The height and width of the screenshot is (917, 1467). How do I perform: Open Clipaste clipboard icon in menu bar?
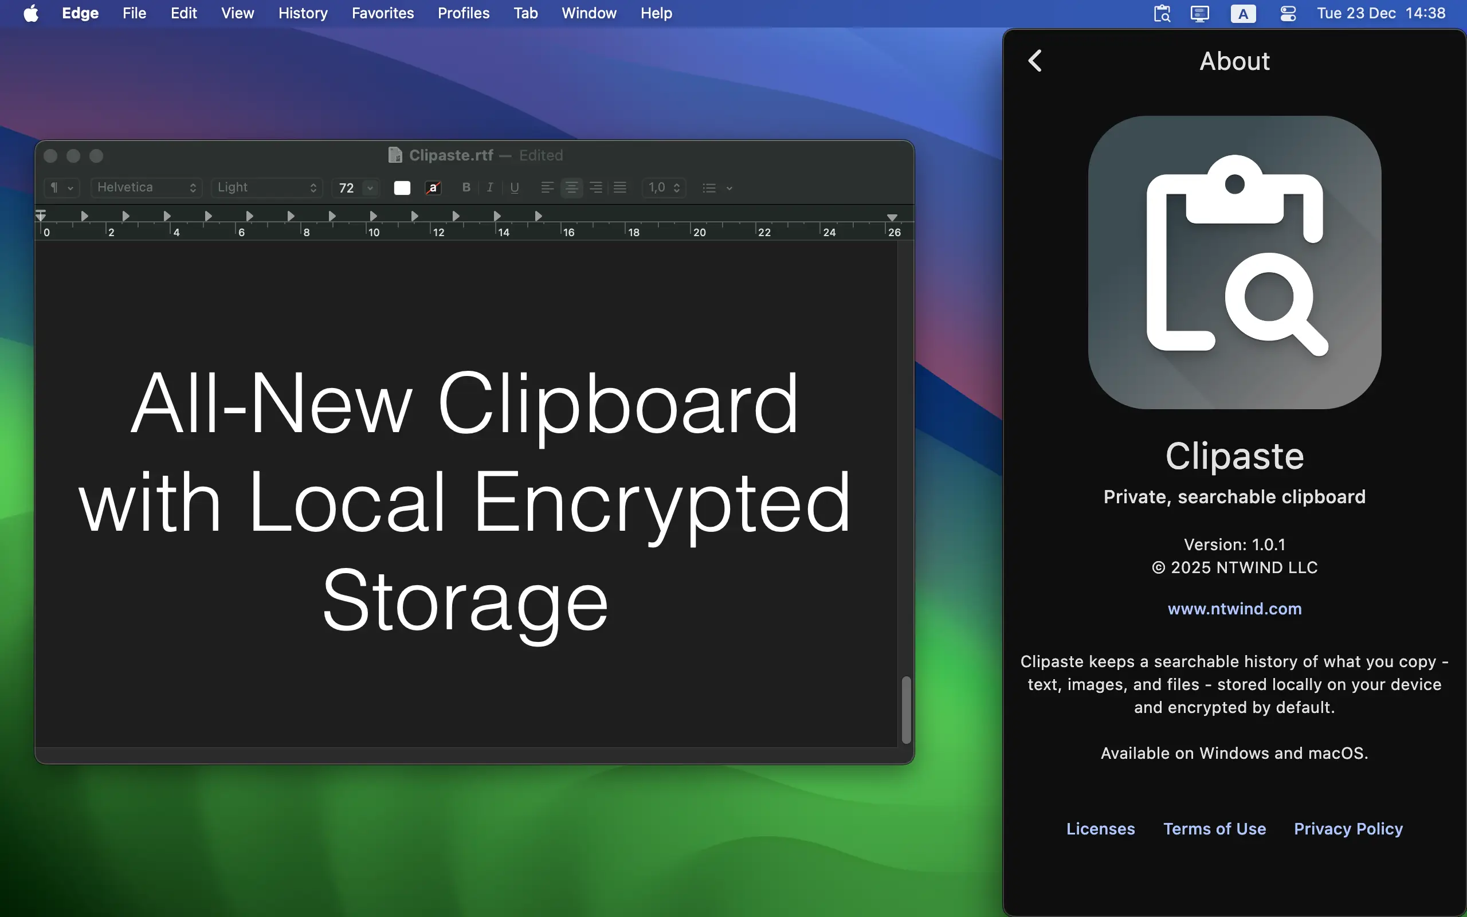(1162, 13)
